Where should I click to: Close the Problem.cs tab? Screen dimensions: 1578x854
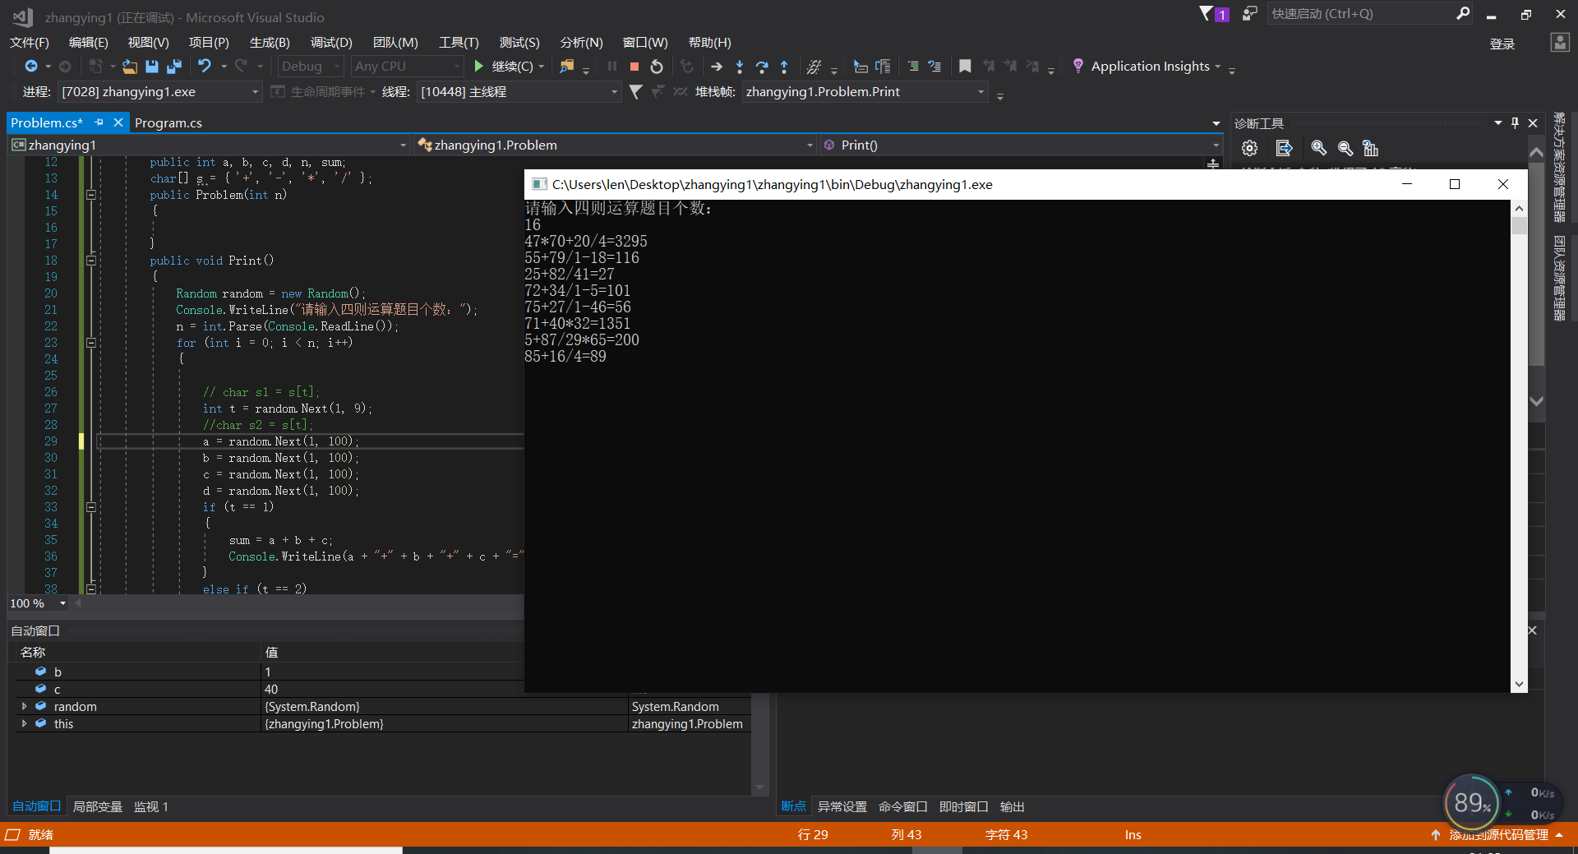click(x=118, y=122)
